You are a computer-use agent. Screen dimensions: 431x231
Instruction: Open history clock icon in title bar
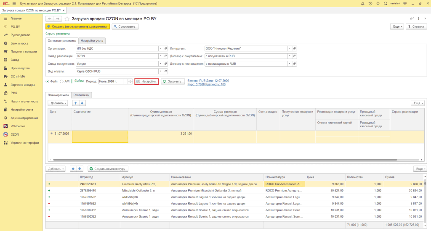coord(370,3)
